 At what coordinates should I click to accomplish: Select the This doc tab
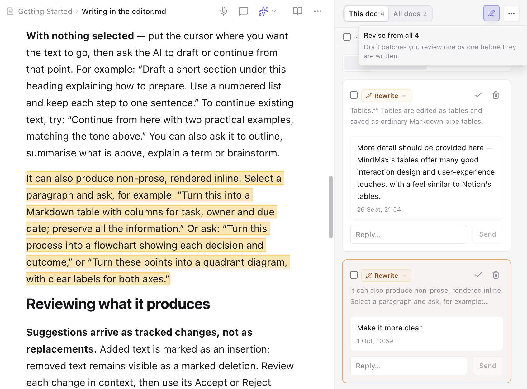click(367, 14)
